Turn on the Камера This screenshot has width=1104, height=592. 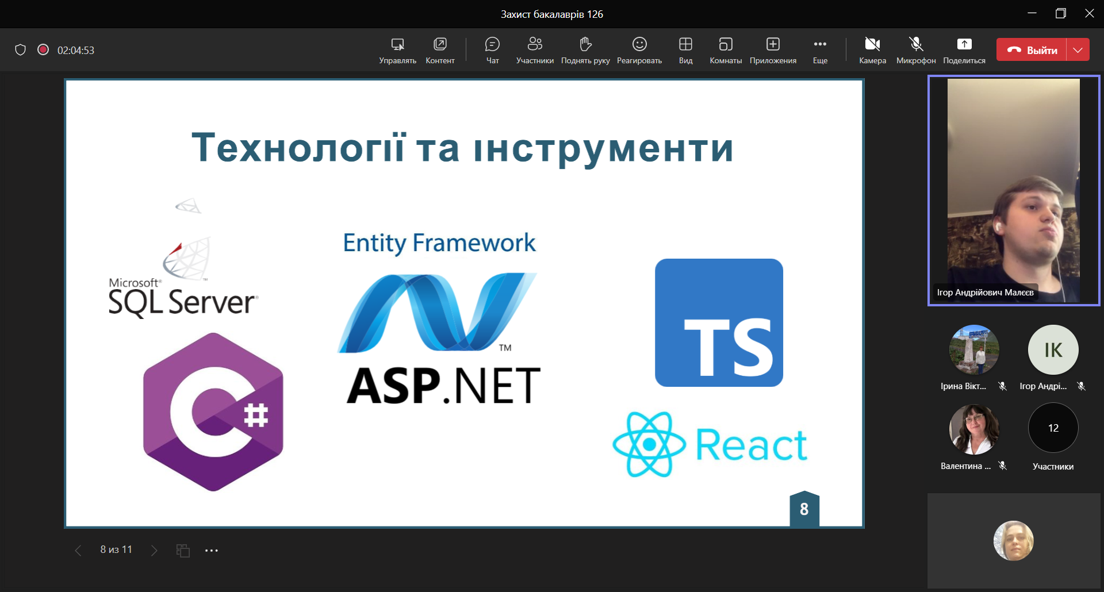coord(872,50)
